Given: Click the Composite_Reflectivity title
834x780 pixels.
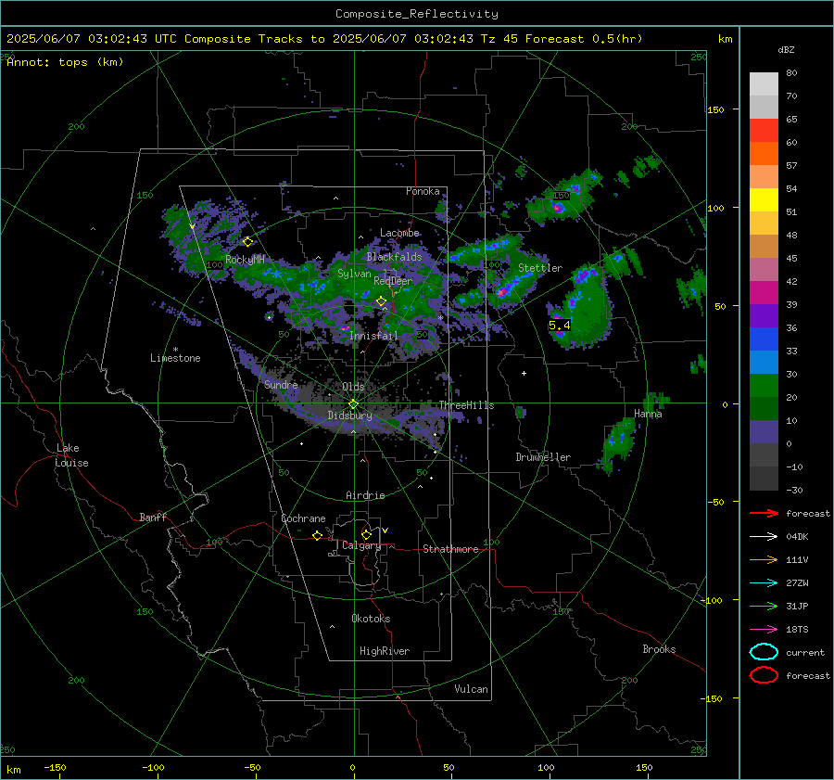Looking at the screenshot, I should (x=417, y=14).
